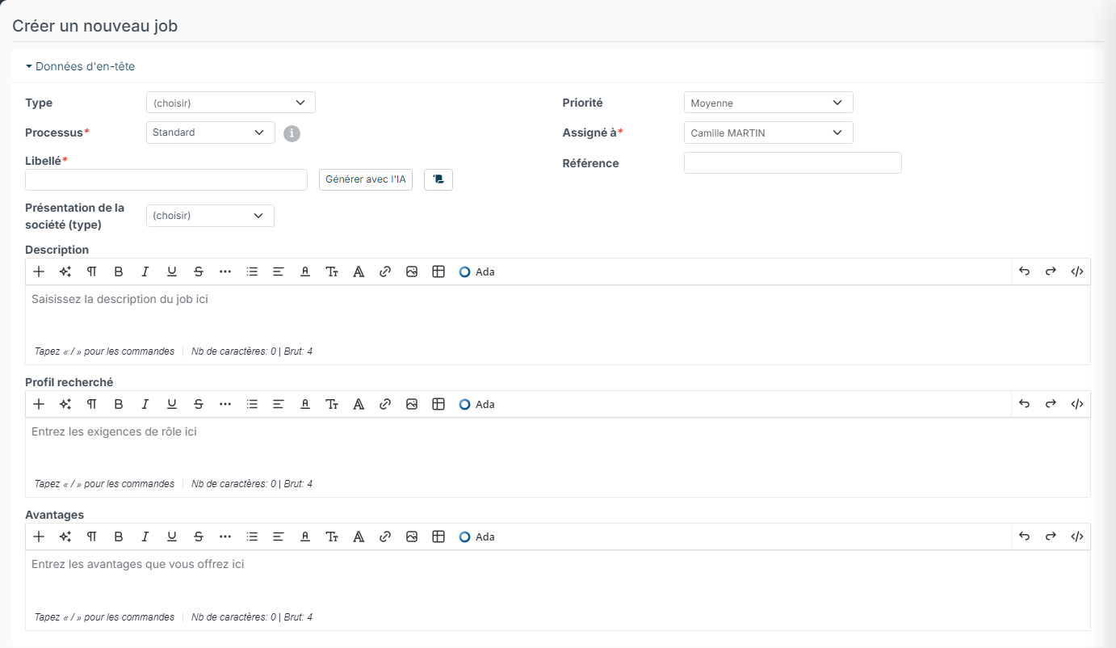1116x648 pixels.
Task: Open font color in Profil recherché toolbar
Action: (x=305, y=404)
